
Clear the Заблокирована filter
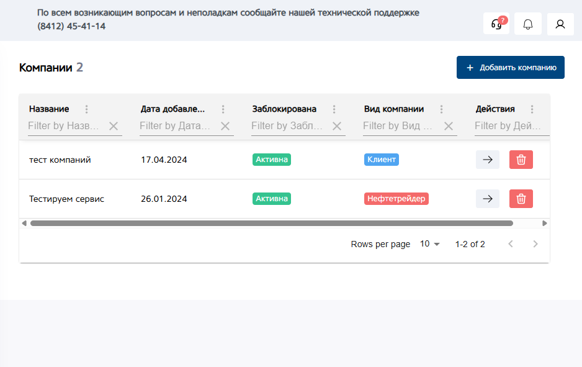[337, 126]
